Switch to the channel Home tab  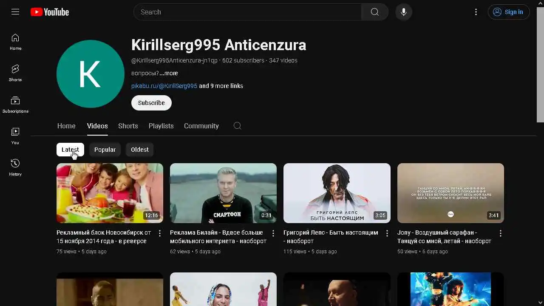66,126
